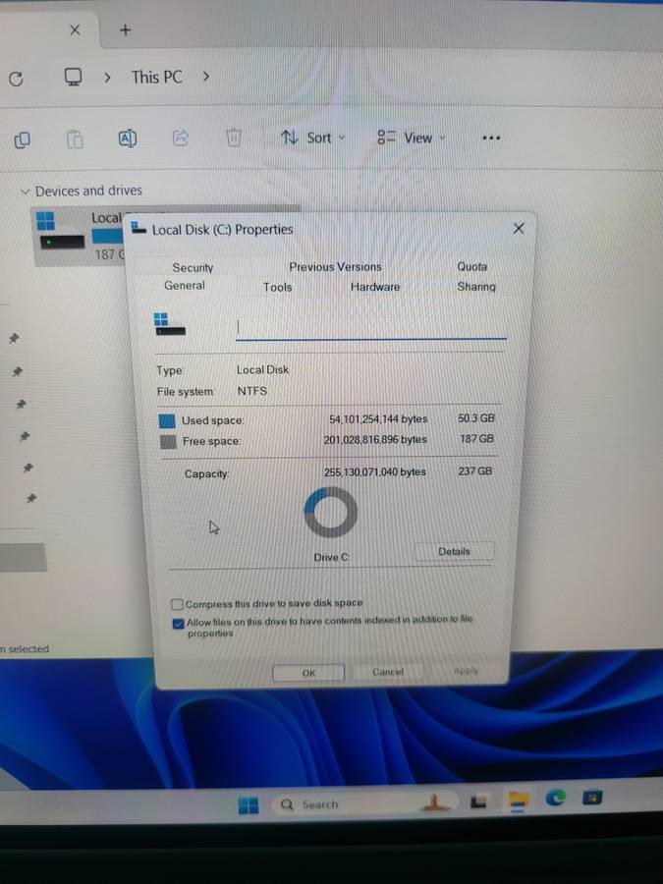This screenshot has width=663, height=884.
Task: Click the This PC monitor icon in the address bar
Action: (x=73, y=78)
